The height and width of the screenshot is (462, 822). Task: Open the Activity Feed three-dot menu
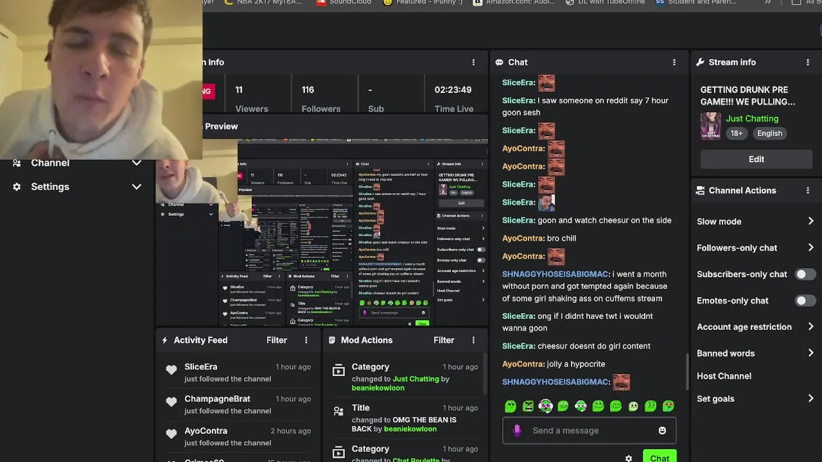pos(306,340)
